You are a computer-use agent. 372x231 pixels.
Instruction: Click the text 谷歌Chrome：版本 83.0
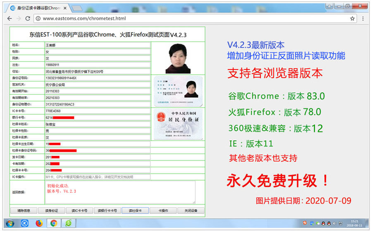(x=277, y=96)
